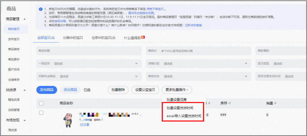
Task: Click the 商品名称 column header
Action: [66, 103]
